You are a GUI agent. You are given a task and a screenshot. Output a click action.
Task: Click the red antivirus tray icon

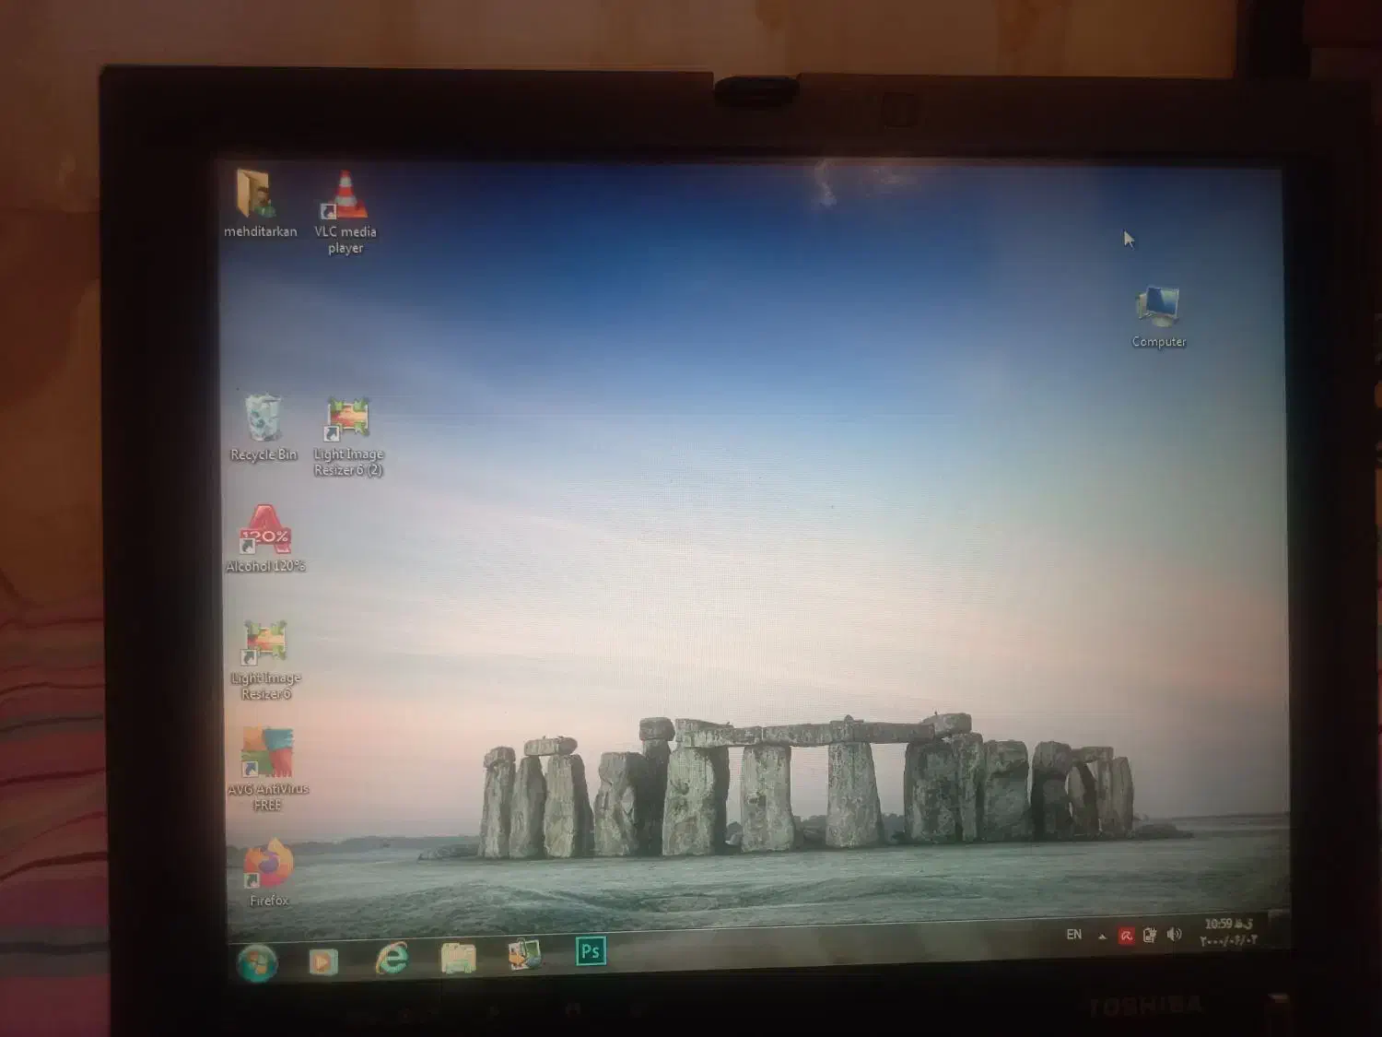click(1126, 937)
